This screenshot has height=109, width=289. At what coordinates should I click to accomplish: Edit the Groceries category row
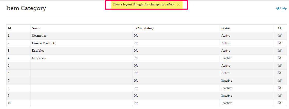point(280,58)
